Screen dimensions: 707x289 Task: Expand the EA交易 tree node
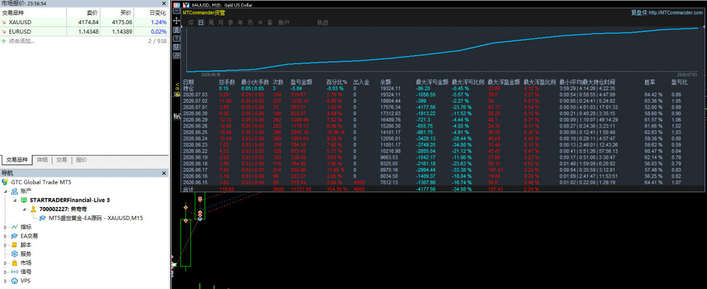[6, 236]
